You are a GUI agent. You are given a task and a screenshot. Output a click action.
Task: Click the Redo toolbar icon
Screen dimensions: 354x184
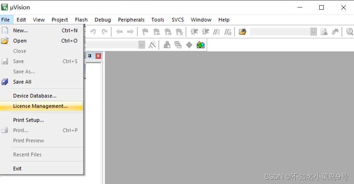pyautogui.click(x=104, y=32)
